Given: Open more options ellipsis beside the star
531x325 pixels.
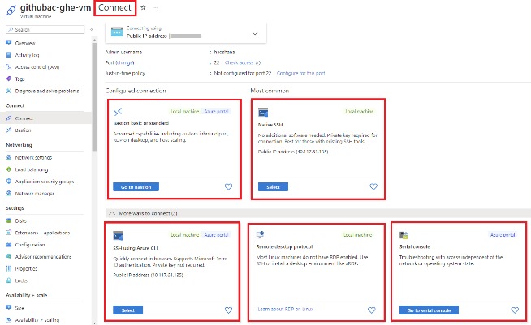Looking at the screenshot, I should click(x=155, y=7).
